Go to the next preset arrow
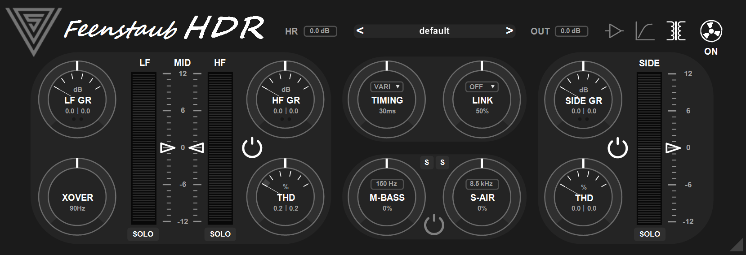 click(509, 31)
